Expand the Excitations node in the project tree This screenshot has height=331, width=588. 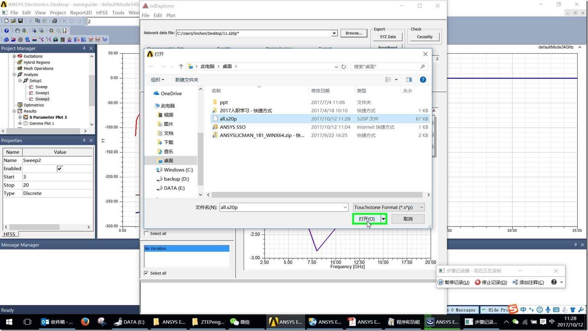pyautogui.click(x=14, y=56)
